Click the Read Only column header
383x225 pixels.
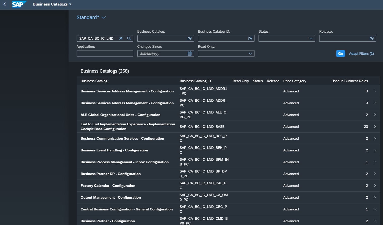[x=241, y=81]
